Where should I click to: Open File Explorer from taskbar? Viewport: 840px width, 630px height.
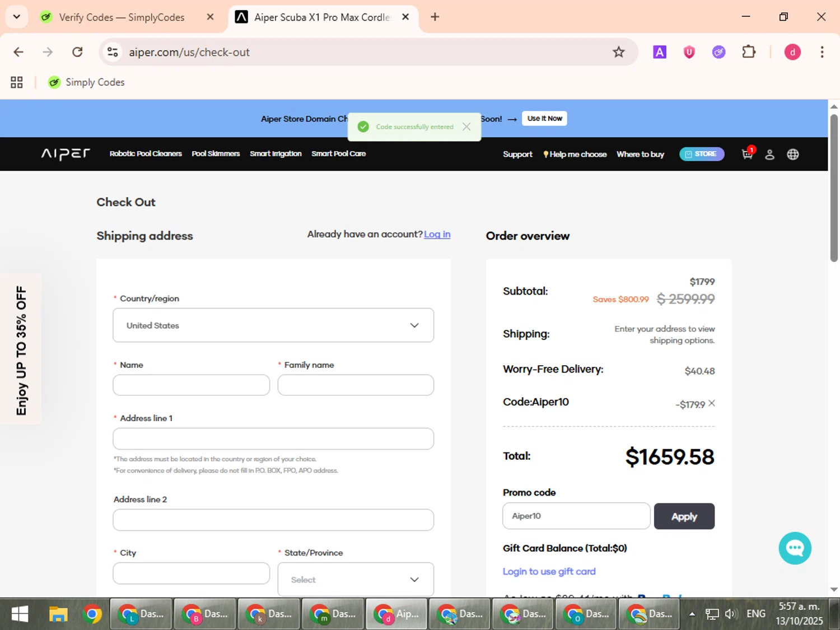click(58, 614)
